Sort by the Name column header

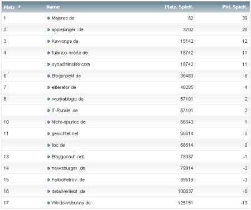53,7
